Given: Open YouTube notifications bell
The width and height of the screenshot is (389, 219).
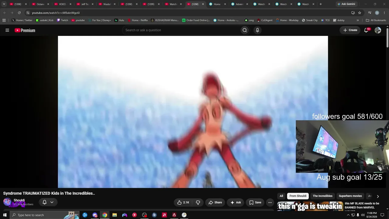Looking at the screenshot, I should tap(366, 30).
